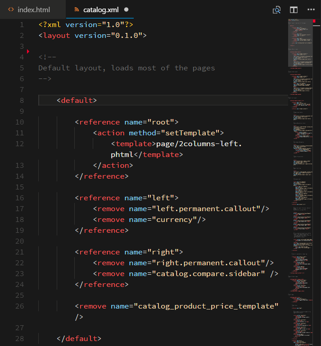Screen dimensions: 321x346
Task: Click the reference name="left" tag
Action: click(x=127, y=198)
